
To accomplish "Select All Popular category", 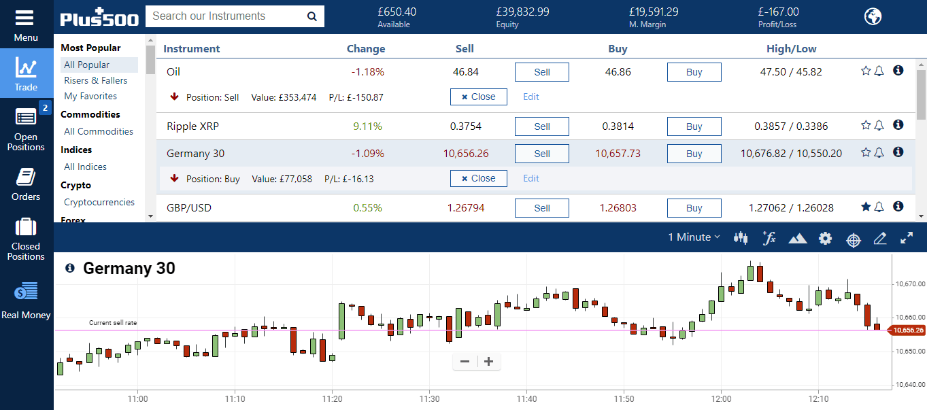I will click(x=99, y=65).
